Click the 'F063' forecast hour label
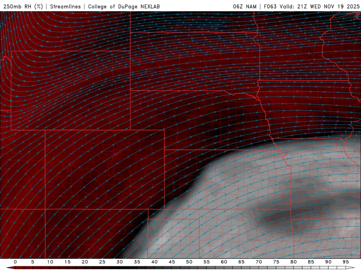Image resolution: width=361 pixels, height=270 pixels. click(270, 6)
